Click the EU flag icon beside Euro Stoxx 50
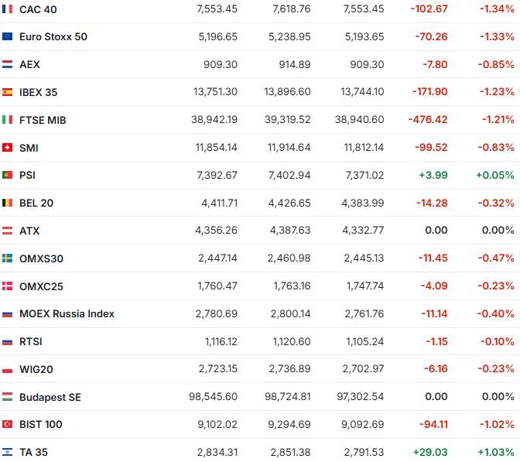Viewport: 520px width, 462px height. coord(7,37)
